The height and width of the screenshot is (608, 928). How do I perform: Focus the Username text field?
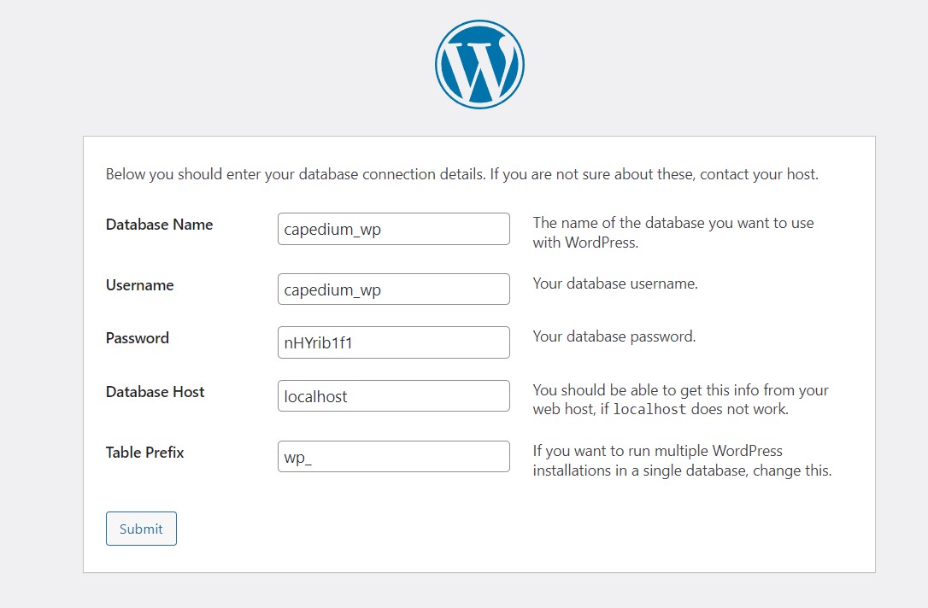click(393, 289)
